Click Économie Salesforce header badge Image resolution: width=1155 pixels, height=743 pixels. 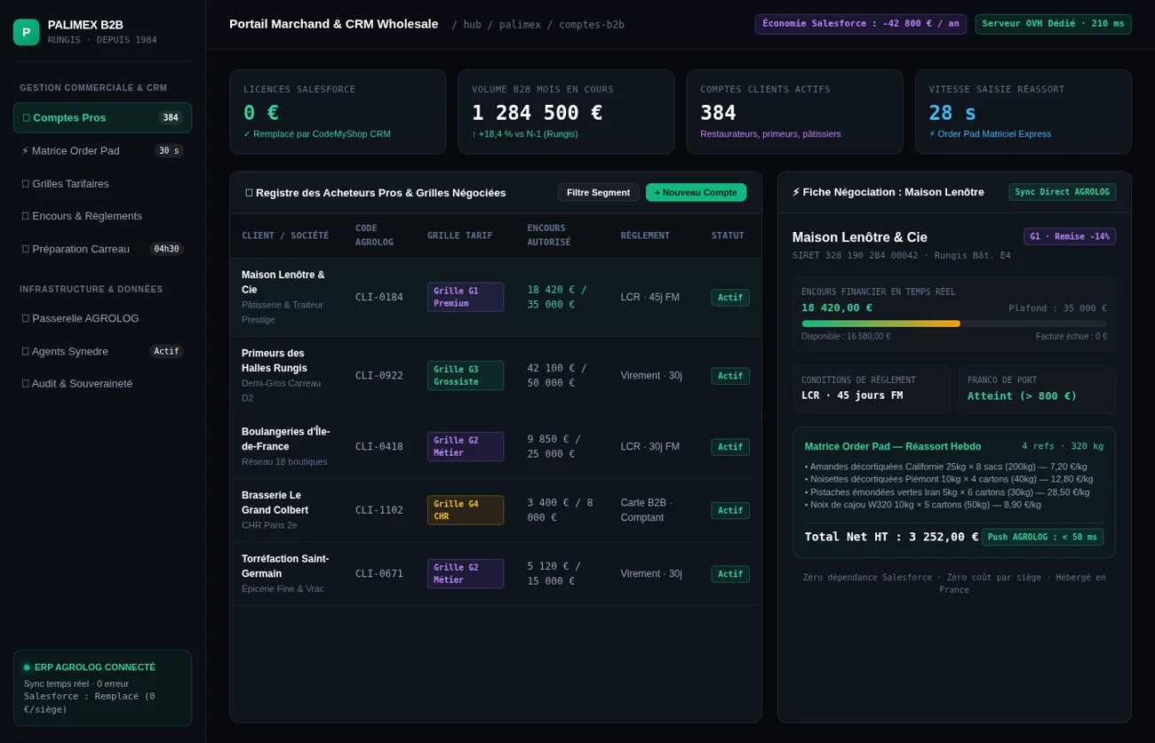tap(860, 24)
